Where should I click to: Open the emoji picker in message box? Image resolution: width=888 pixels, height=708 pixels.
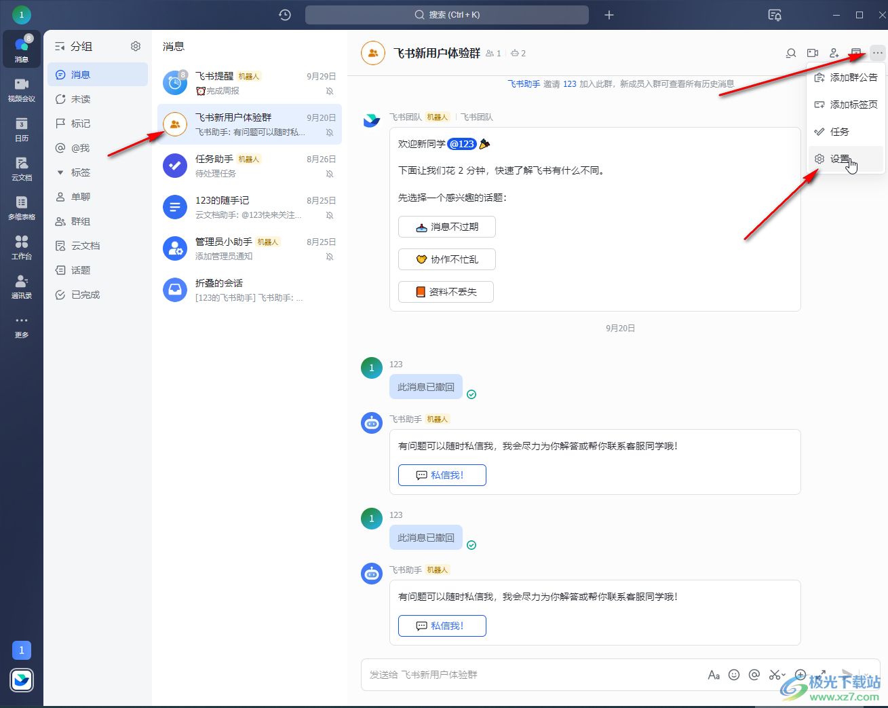[734, 675]
